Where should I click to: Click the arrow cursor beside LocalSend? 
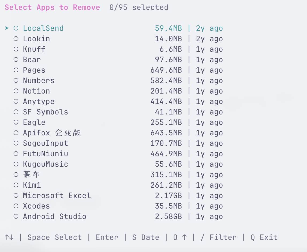point(7,28)
